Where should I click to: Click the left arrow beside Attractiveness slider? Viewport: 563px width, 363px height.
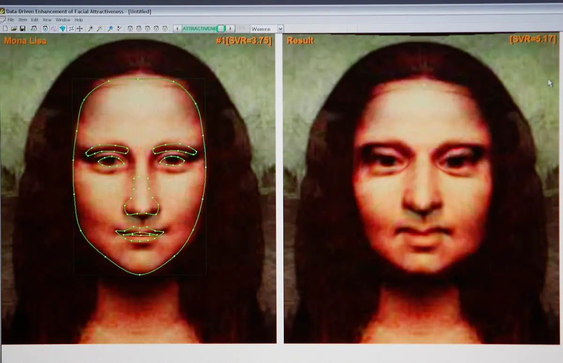click(x=177, y=29)
